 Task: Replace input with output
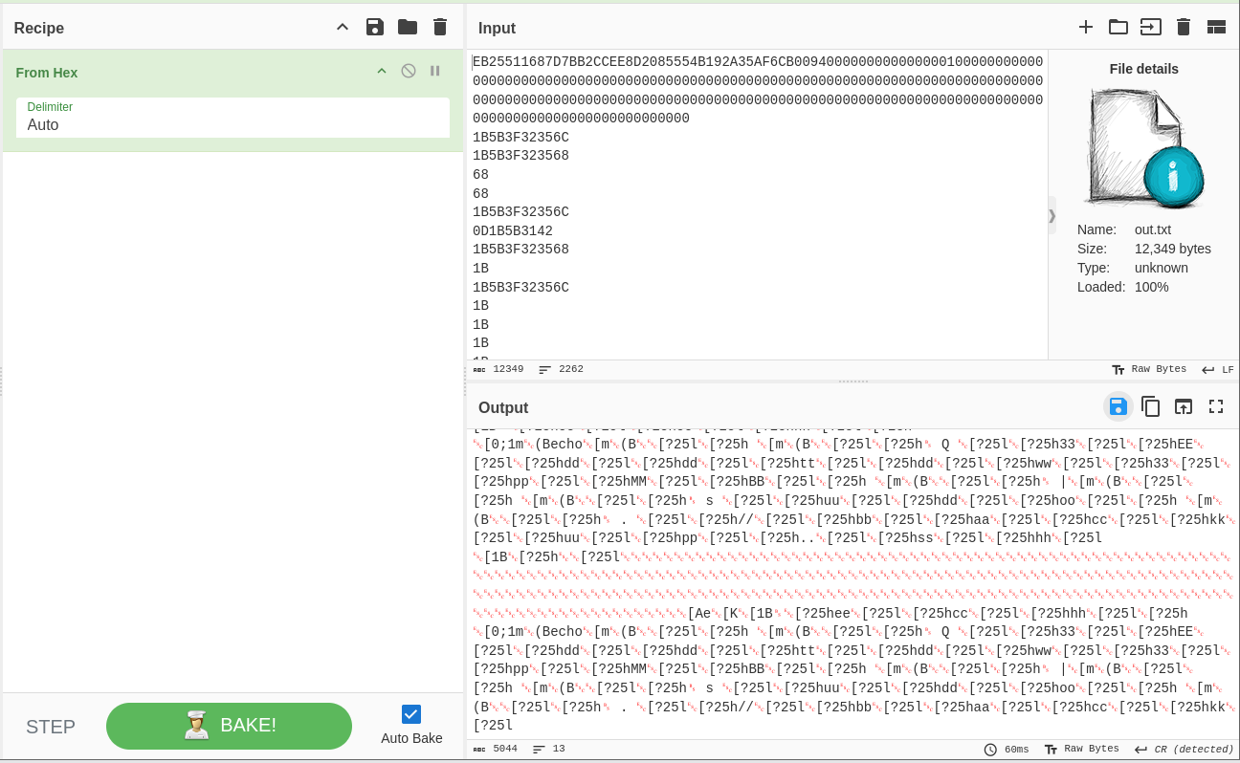[x=1184, y=406]
